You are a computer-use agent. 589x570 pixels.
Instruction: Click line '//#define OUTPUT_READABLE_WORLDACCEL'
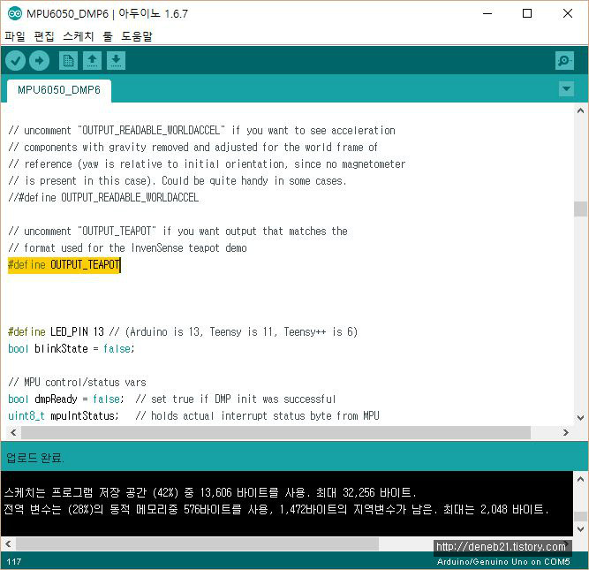pyautogui.click(x=103, y=197)
